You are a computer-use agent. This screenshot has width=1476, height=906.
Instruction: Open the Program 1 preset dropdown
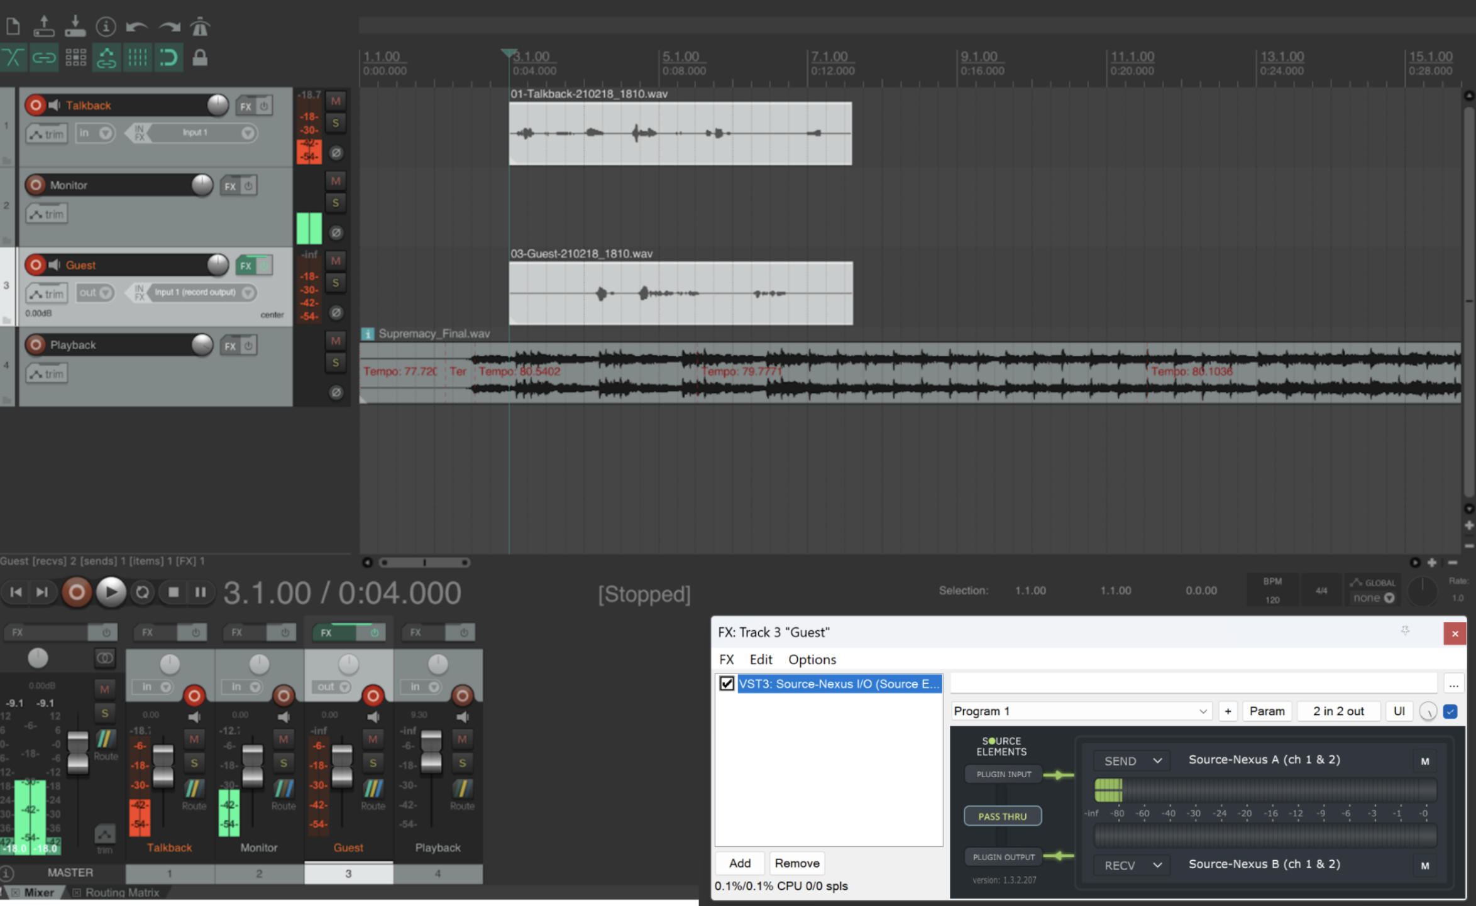pyautogui.click(x=1081, y=711)
